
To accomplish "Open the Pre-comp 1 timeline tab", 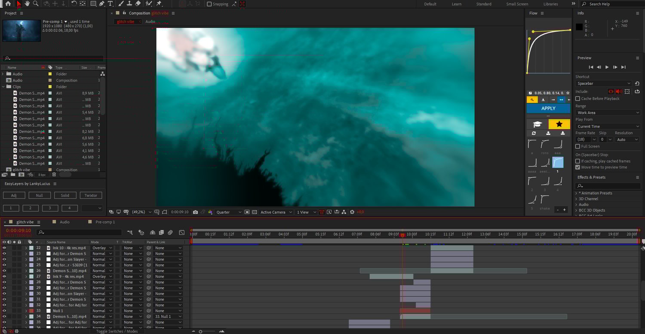I will [x=105, y=222].
